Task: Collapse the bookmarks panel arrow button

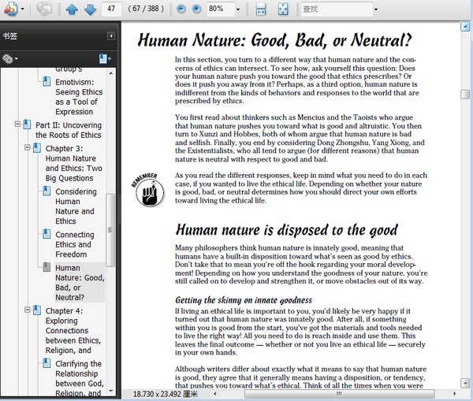Action: pyautogui.click(x=111, y=36)
